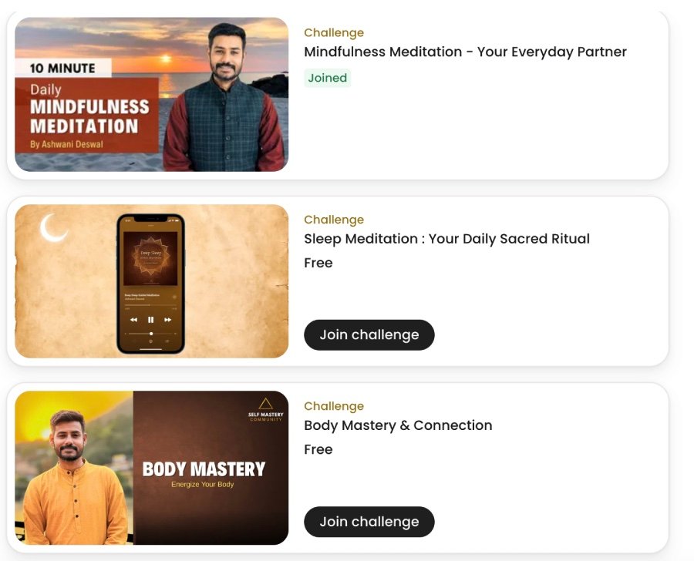Open the Body Mastery thumbnail image
The height and width of the screenshot is (561, 694).
(x=151, y=468)
